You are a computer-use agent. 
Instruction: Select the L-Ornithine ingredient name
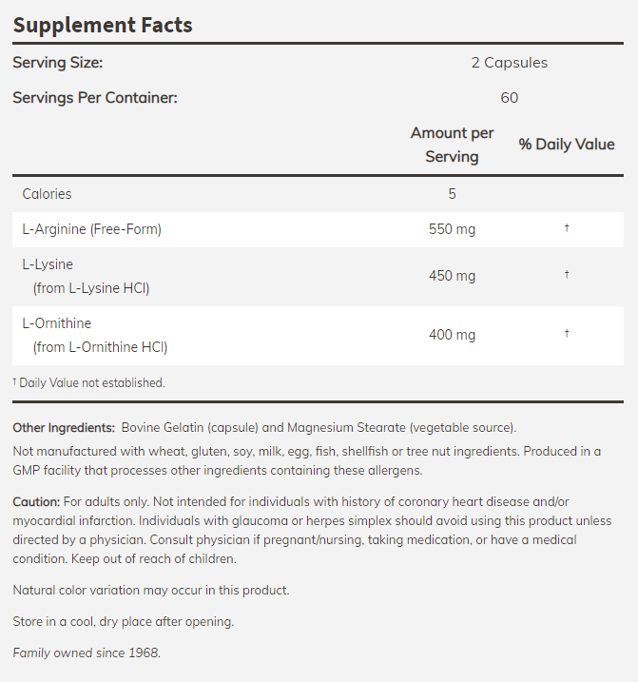tap(57, 322)
